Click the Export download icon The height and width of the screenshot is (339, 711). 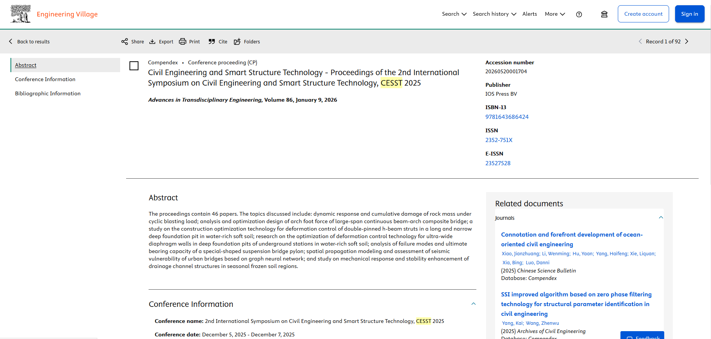(152, 41)
